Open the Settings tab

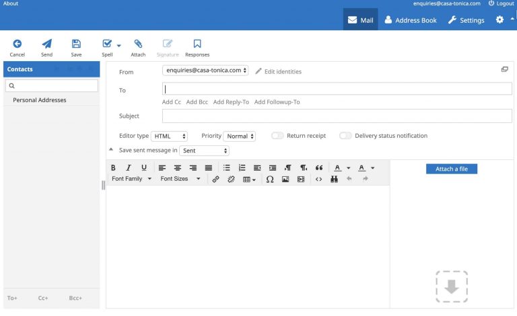pos(466,20)
